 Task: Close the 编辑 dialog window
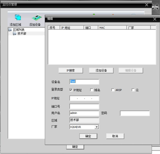155,19
